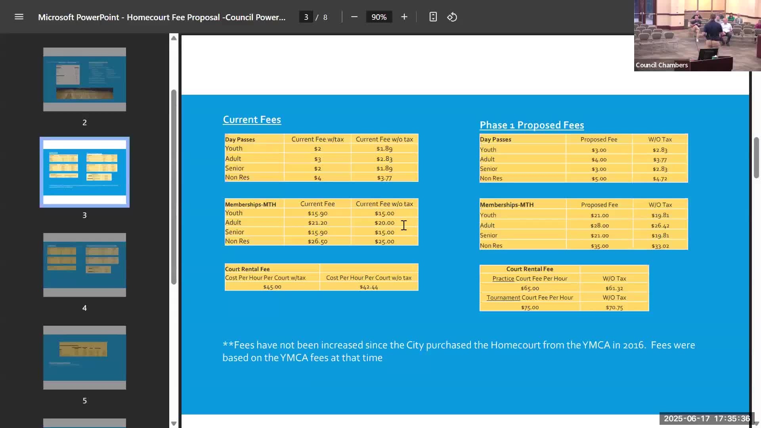Open page 2 thumbnail
Viewport: 761px width, 428px height.
point(84,79)
